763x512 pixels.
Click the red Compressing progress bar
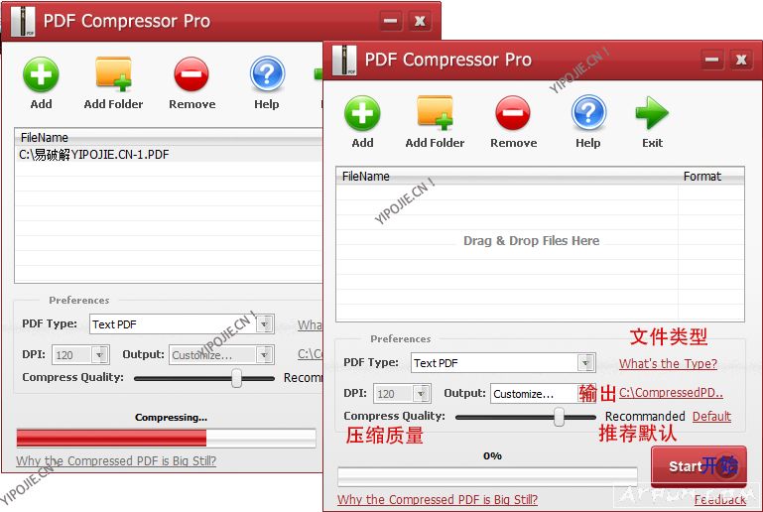[166, 438]
